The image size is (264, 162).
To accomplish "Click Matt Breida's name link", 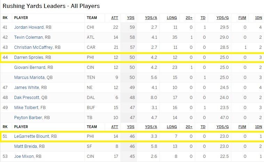I will click(26, 147).
